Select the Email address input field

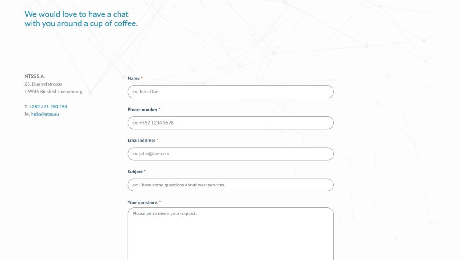pyautogui.click(x=231, y=154)
